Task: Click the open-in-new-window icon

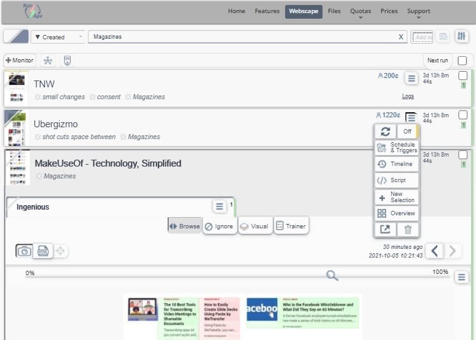Action: point(385,230)
